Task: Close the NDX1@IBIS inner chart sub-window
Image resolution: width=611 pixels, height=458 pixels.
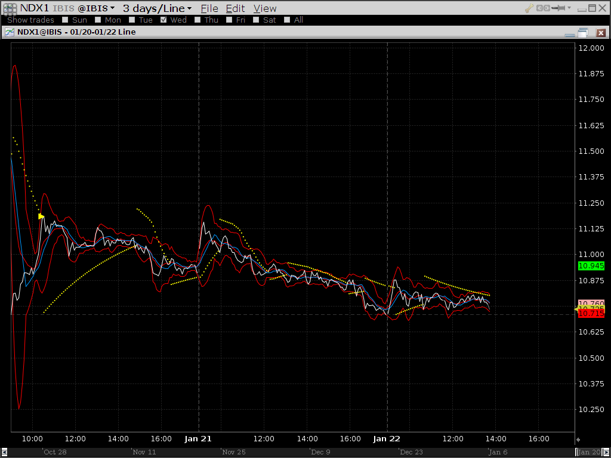Action: (601, 33)
